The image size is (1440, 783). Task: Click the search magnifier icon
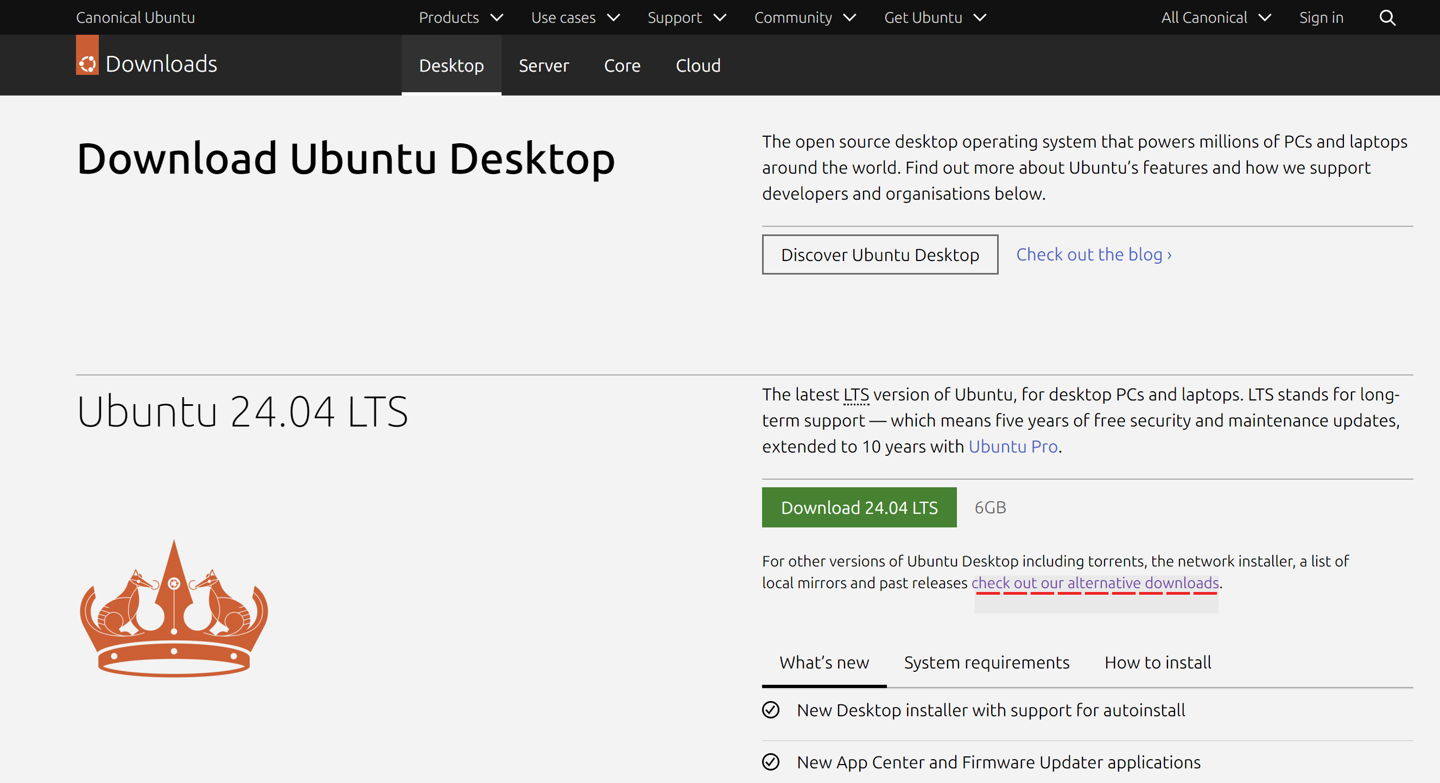point(1387,18)
